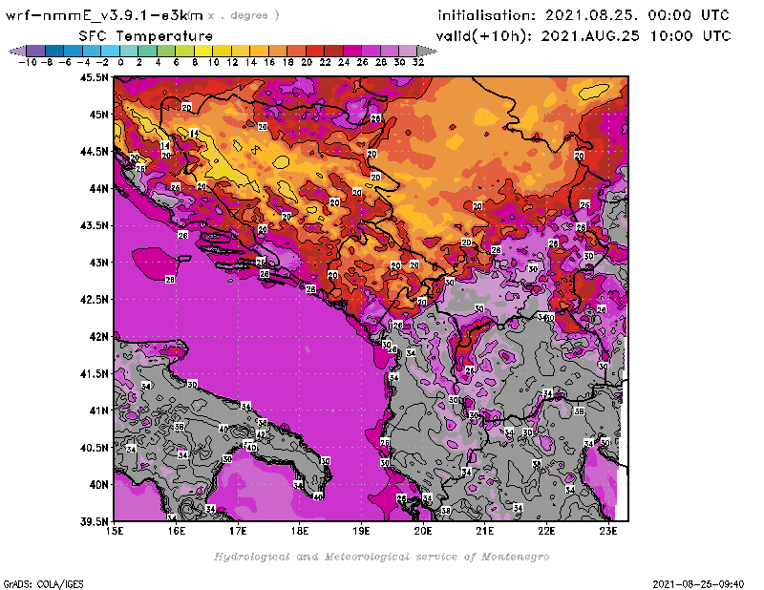The width and height of the screenshot is (764, 590).
Task: Click the GrADS: COLA/IGES credit text
Action: click(x=43, y=584)
